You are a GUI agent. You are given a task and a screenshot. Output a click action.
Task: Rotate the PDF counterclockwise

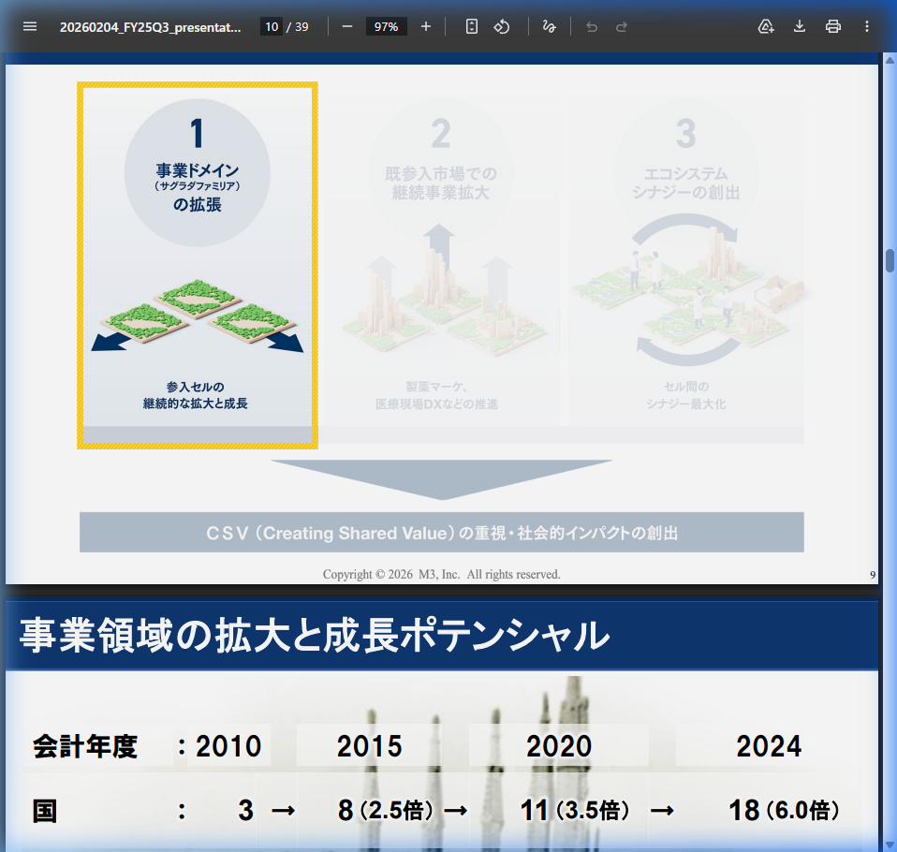502,26
